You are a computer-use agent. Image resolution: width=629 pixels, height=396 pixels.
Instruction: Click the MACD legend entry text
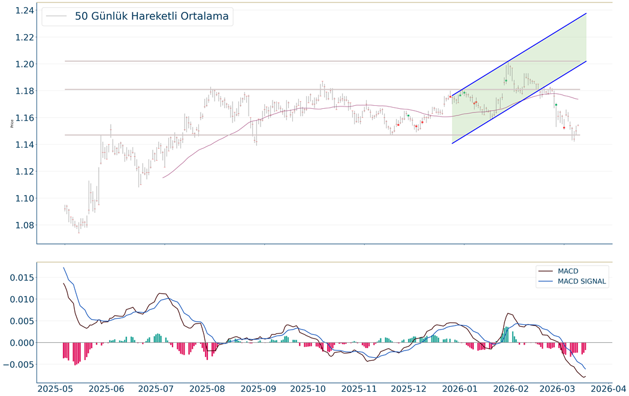point(569,272)
